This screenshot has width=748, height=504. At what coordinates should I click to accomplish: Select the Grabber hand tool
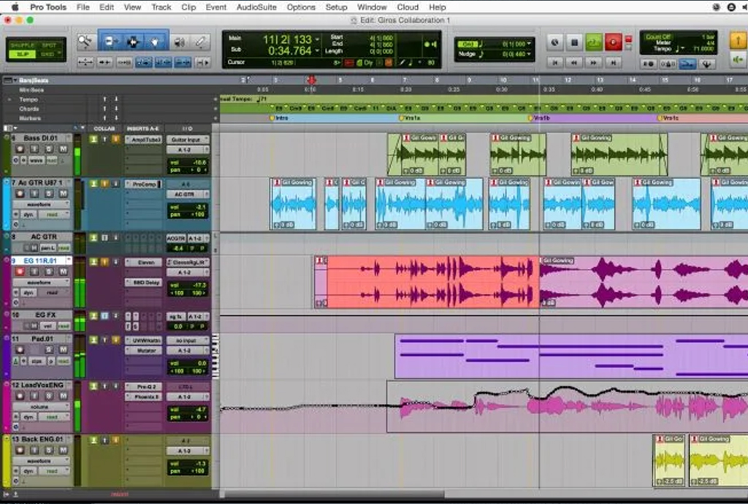coord(156,41)
